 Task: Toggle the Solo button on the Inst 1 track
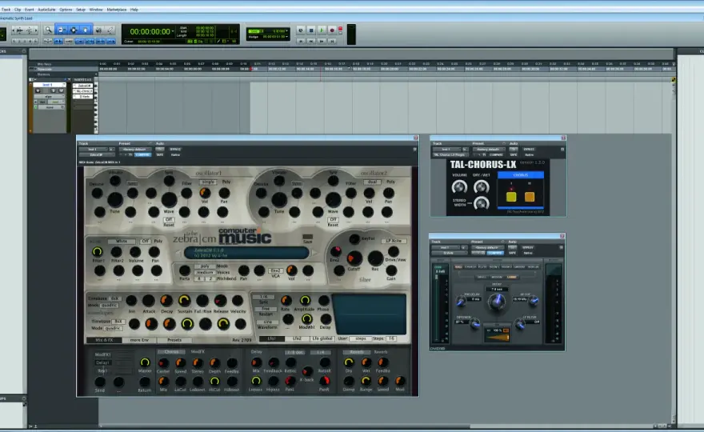(53, 90)
